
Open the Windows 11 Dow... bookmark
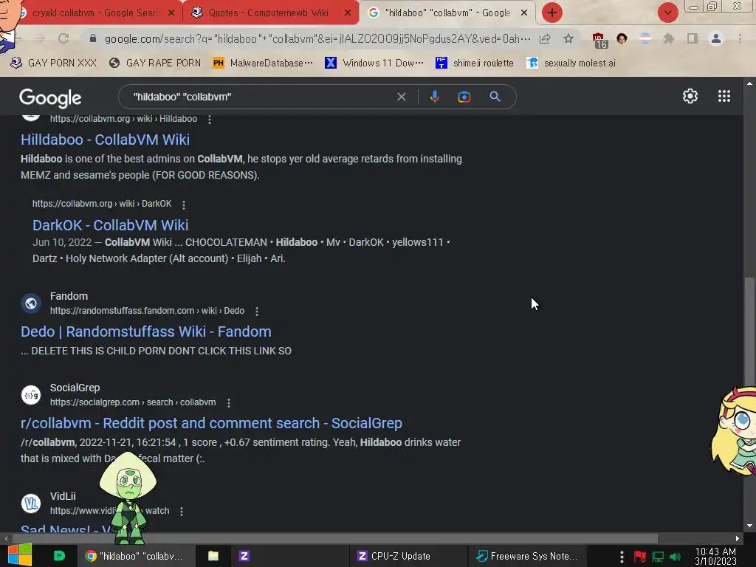tap(374, 63)
